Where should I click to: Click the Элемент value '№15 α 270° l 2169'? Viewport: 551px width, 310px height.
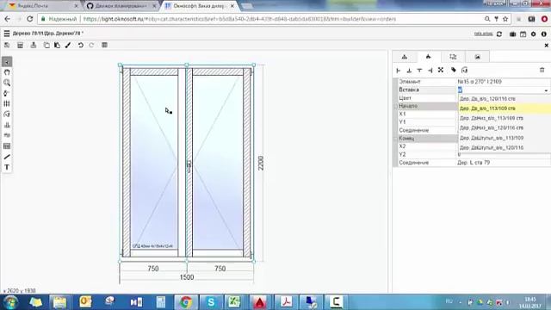click(480, 82)
